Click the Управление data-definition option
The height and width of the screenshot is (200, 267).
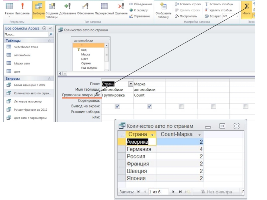(x=140, y=16)
